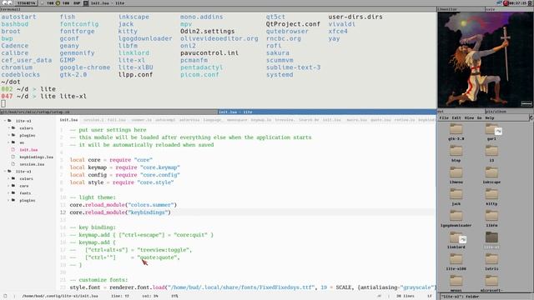Click 'Odin2.settings' in the terminal listing
Image resolution: width=534 pixels, height=300 pixels.
(208, 31)
